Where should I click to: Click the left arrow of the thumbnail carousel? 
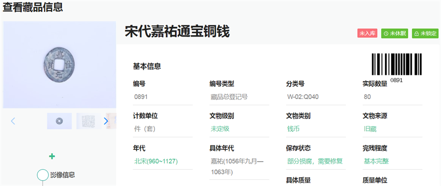[13, 121]
